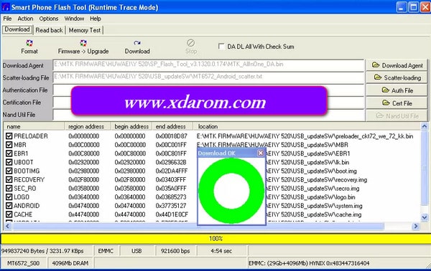Sort by the end address column header
The image size is (431, 271).
172,126
